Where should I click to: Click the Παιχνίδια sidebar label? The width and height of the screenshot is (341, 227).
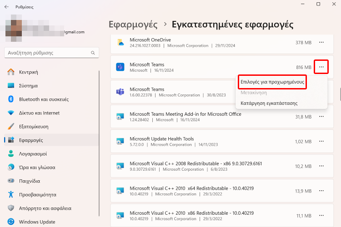(30, 181)
